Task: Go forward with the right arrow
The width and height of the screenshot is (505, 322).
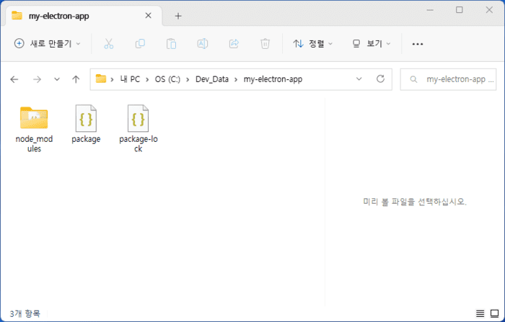Action: point(37,79)
